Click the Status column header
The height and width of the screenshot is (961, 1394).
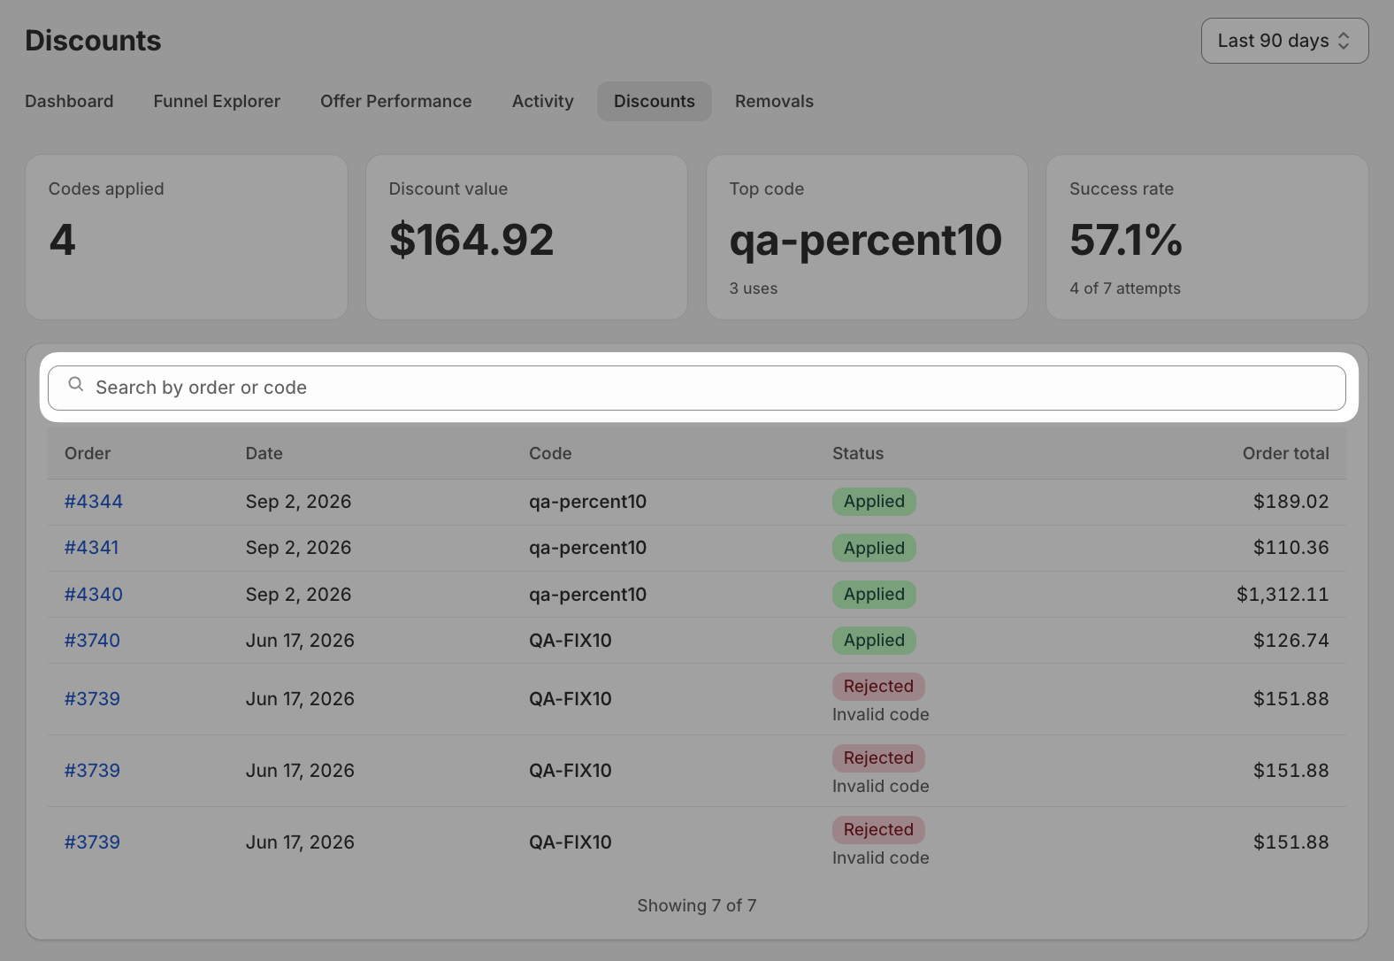858,453
